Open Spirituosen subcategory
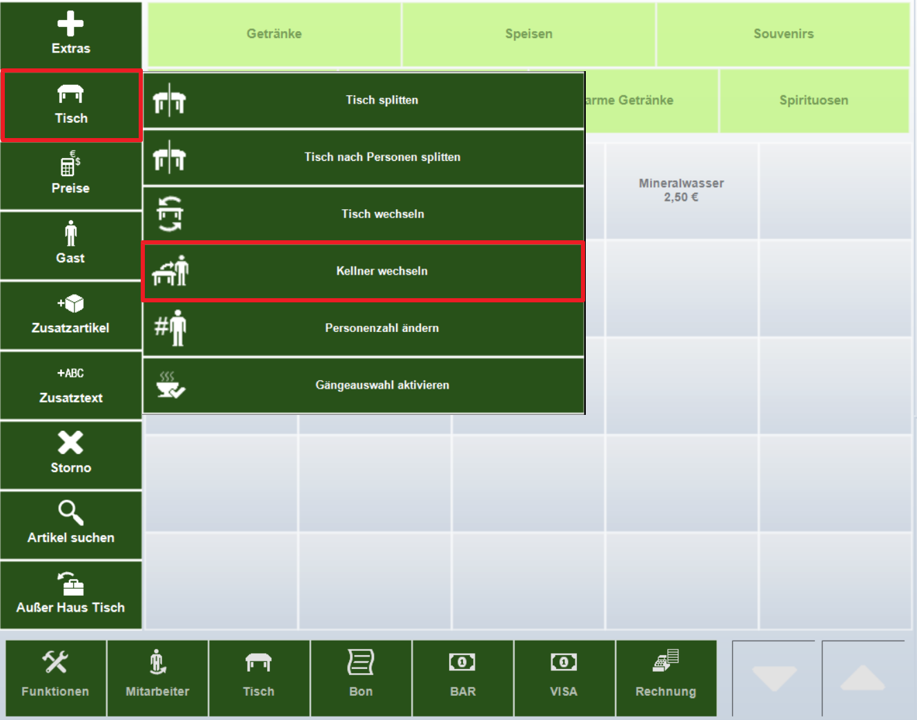The width and height of the screenshot is (917, 720). tap(814, 101)
